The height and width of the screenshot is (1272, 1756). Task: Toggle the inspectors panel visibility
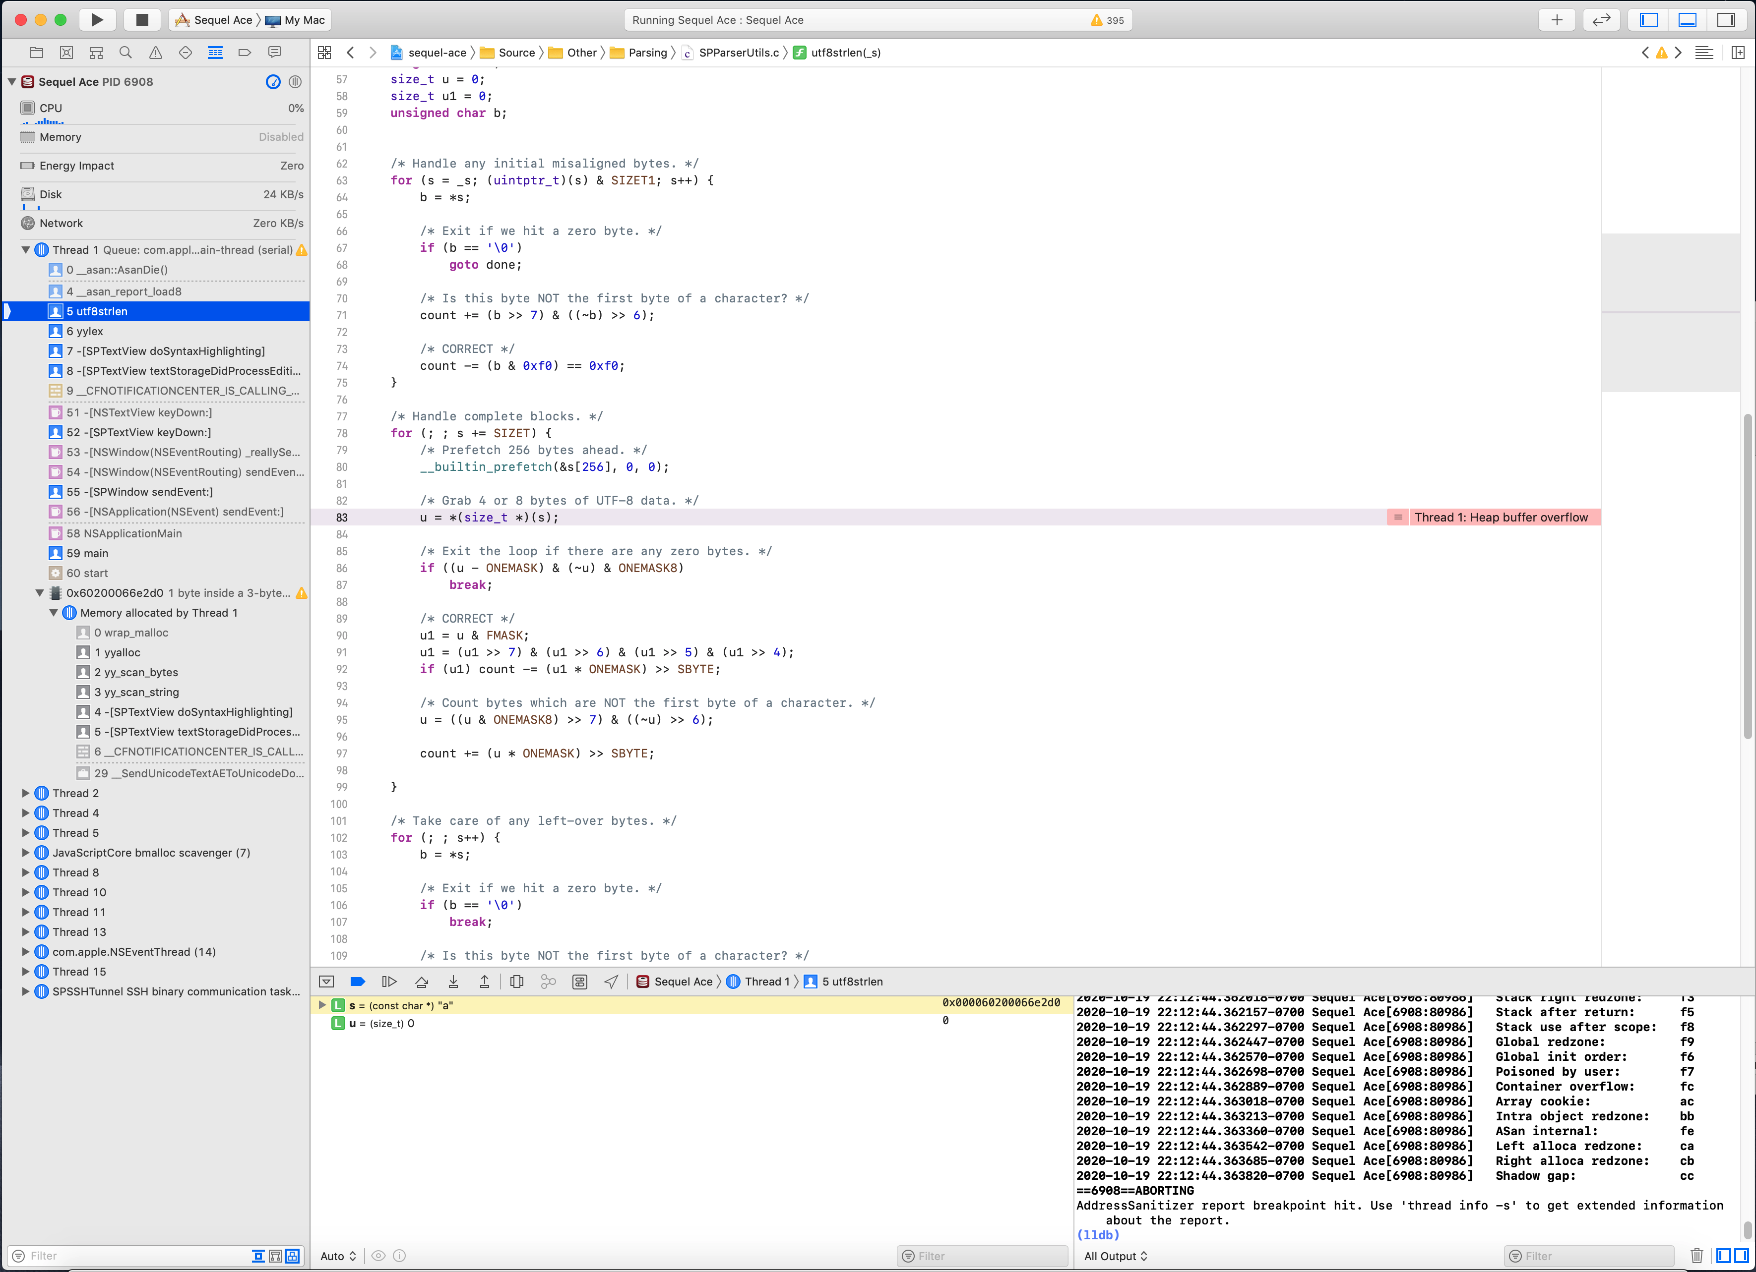point(1727,19)
